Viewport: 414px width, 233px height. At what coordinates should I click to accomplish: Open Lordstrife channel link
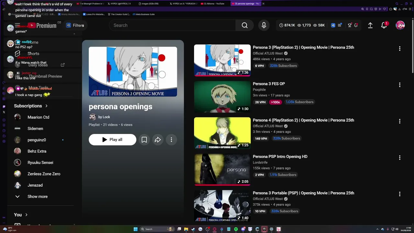pos(260,162)
